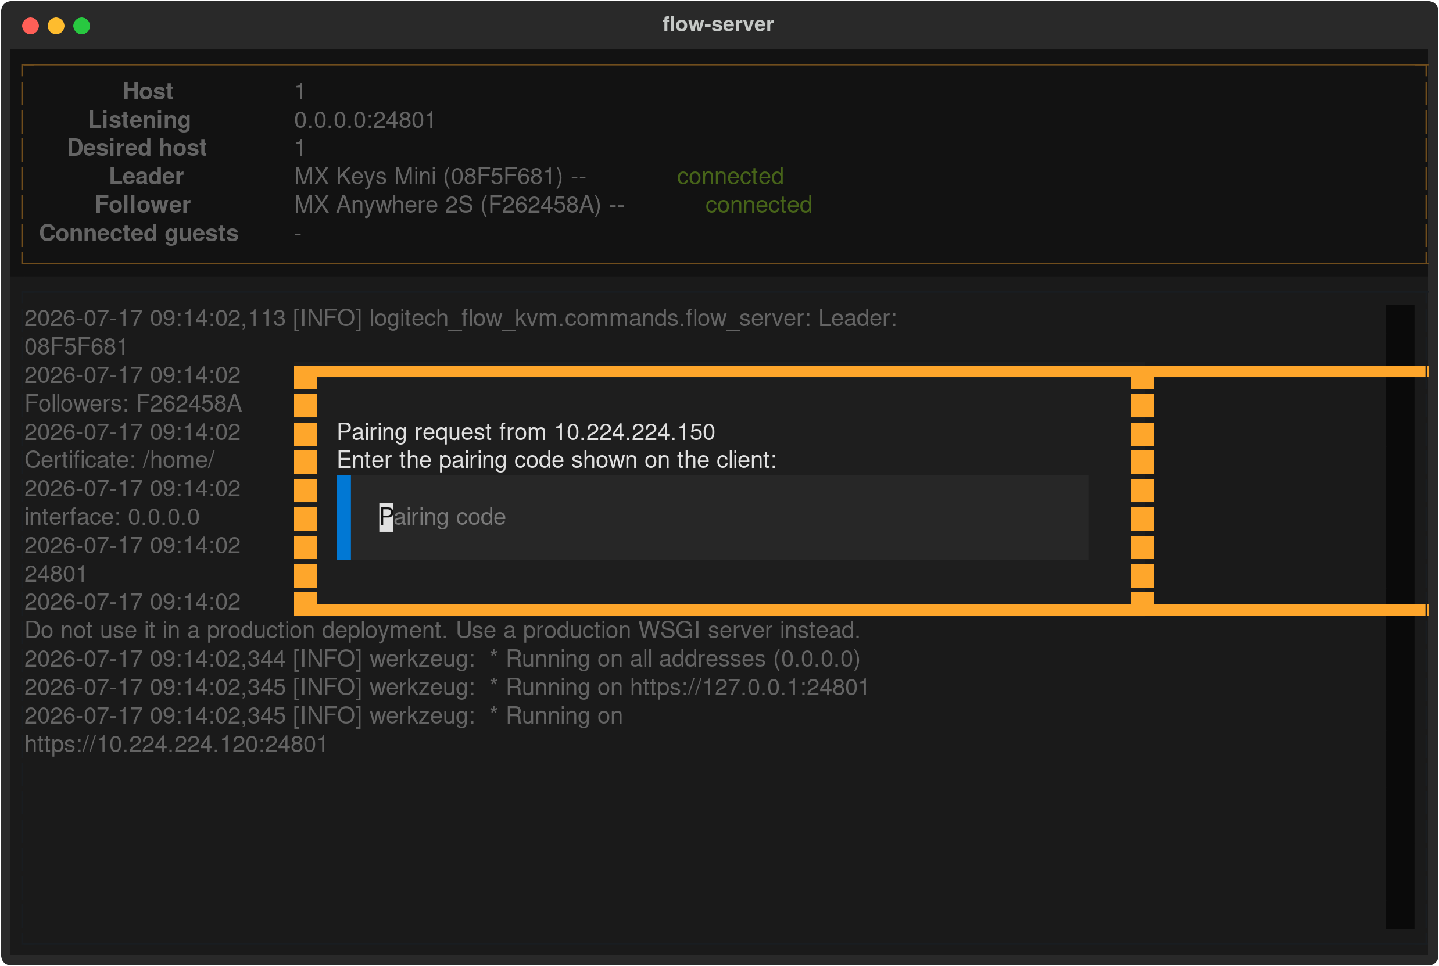
Task: Click the Certificate: /home/ log line
Action: click(120, 460)
